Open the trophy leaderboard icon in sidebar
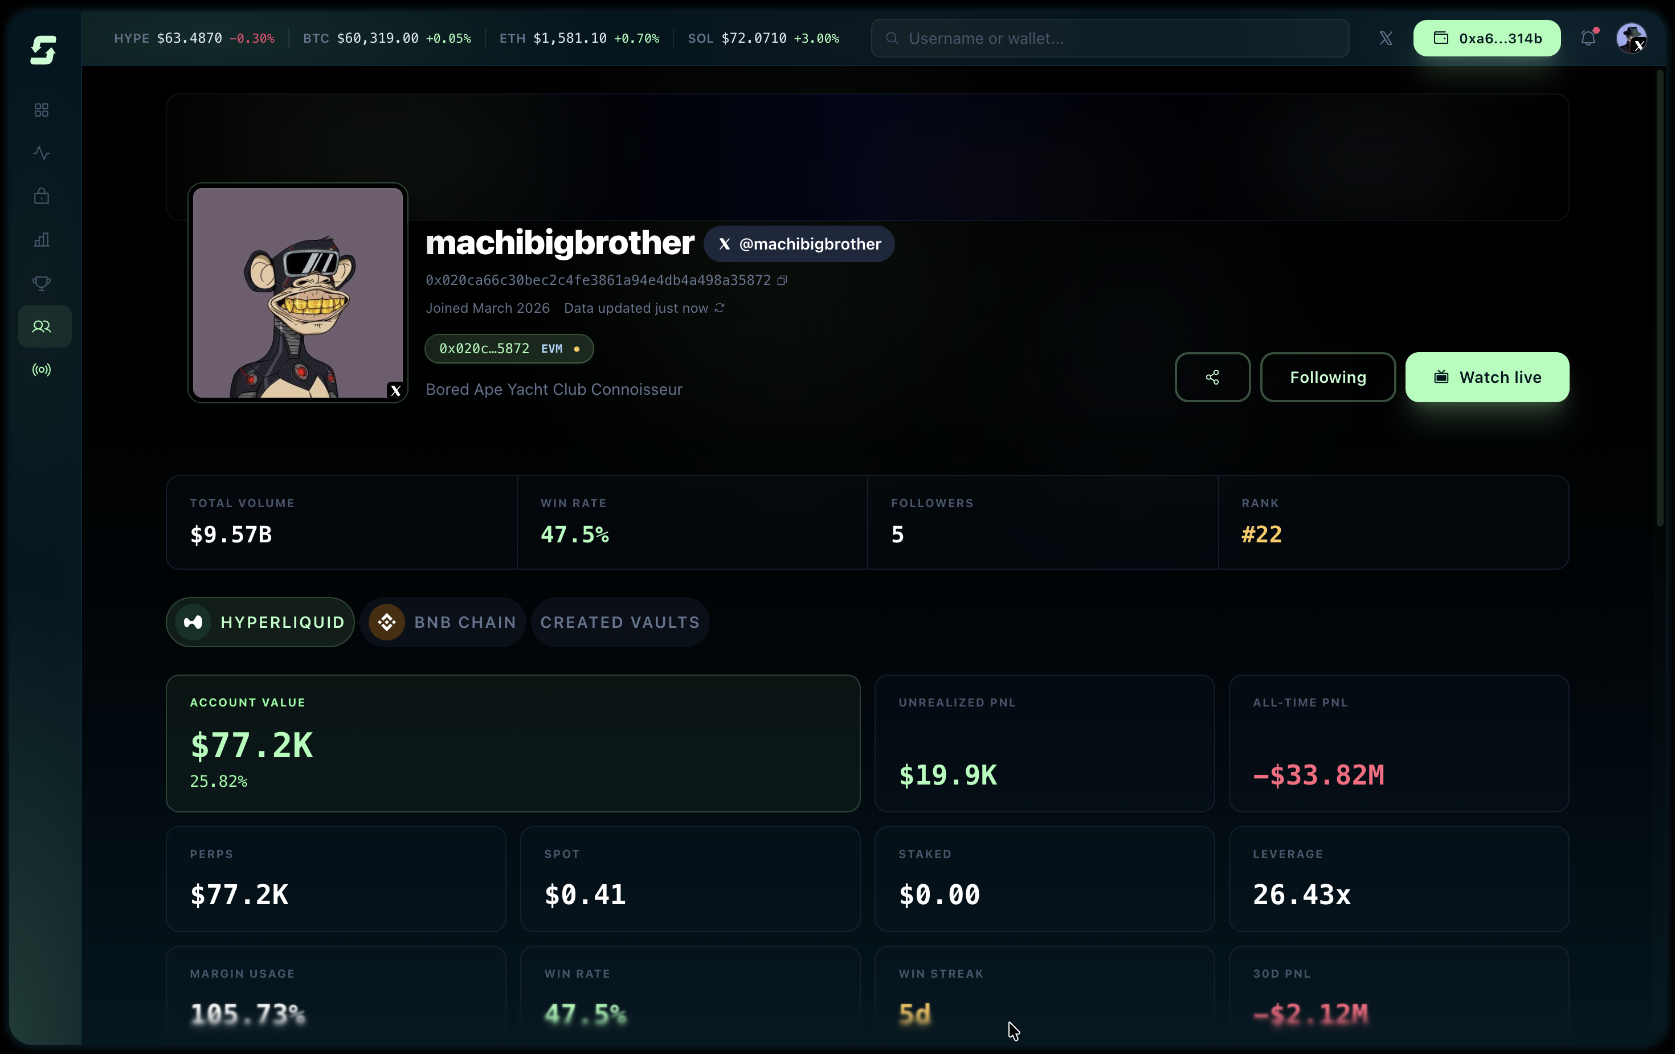Screen dimensions: 1675x1054 click(42, 283)
